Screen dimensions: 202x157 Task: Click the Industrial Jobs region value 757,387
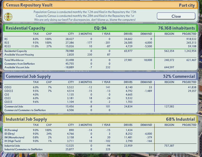169,146
